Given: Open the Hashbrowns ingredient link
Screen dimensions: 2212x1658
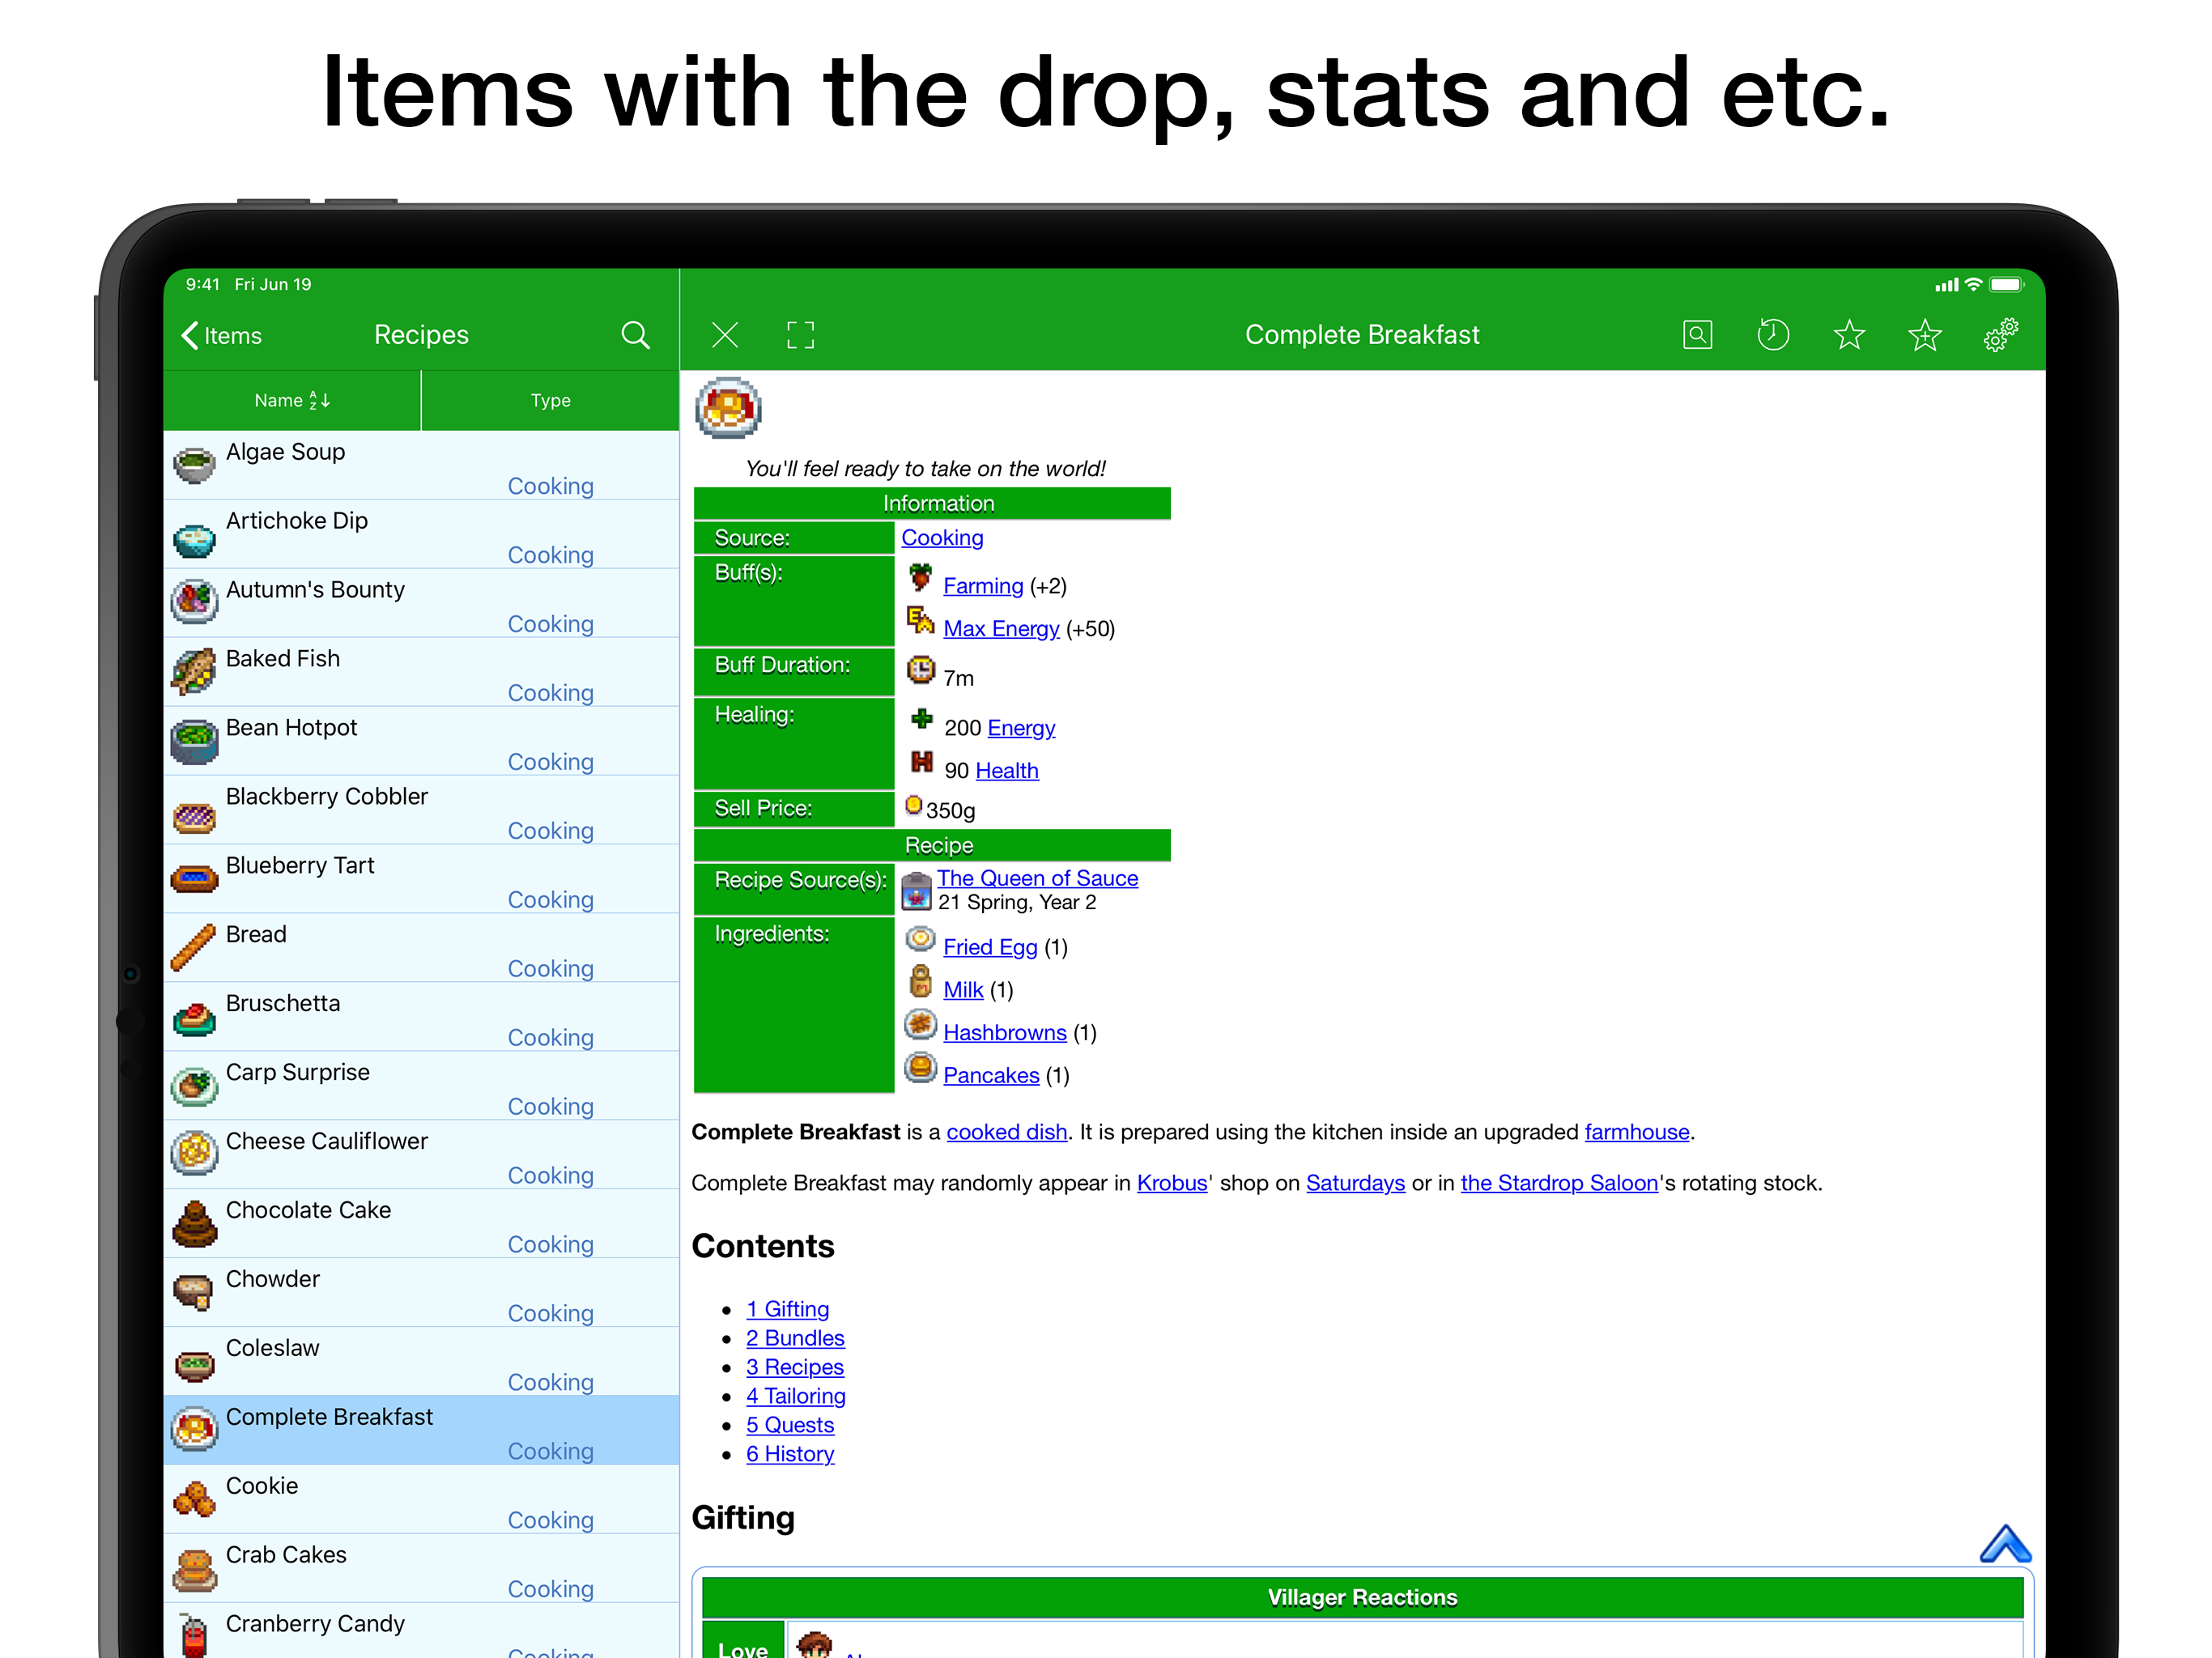Looking at the screenshot, I should click(x=1004, y=1032).
